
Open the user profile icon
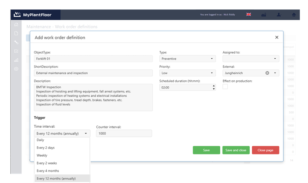pos(279,15)
